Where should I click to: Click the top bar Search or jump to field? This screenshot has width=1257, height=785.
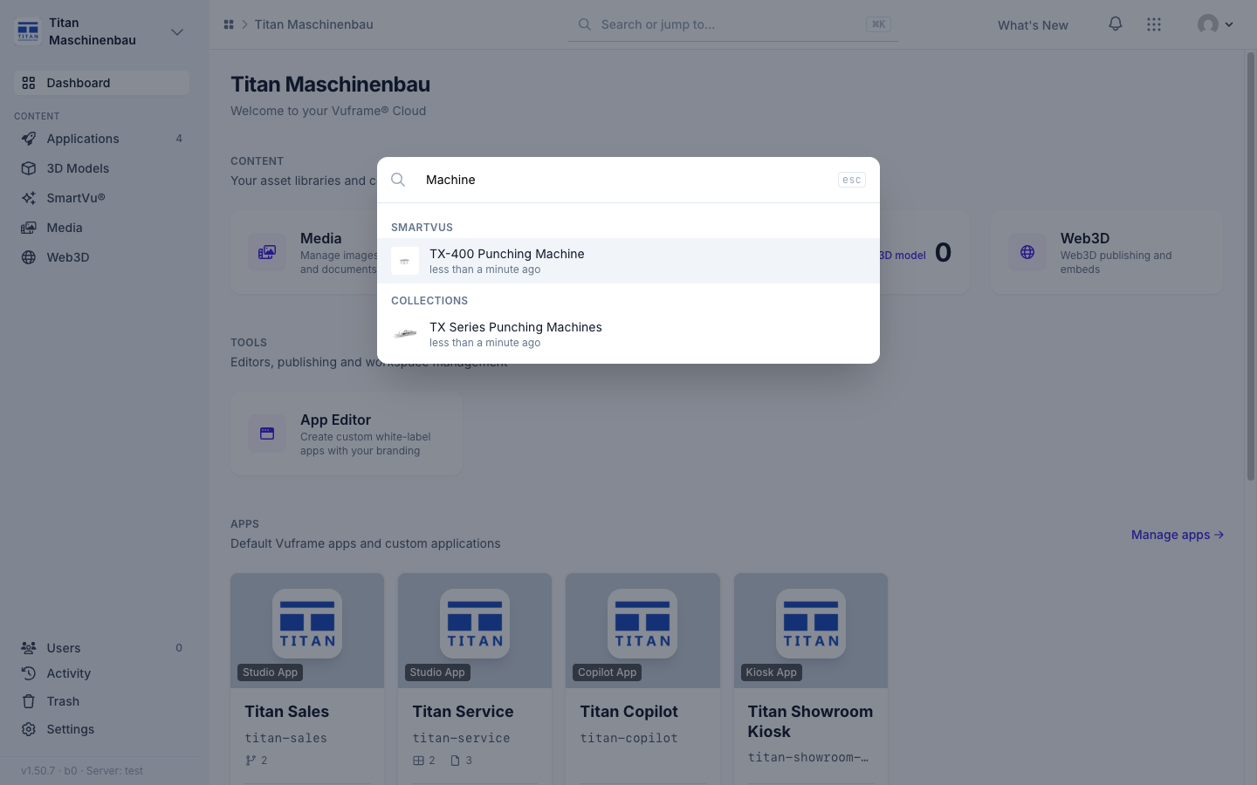coord(733,24)
